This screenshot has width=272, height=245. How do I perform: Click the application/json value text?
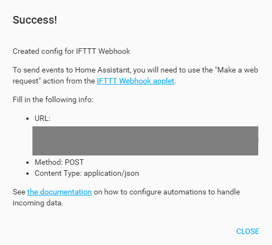[x=112, y=174]
